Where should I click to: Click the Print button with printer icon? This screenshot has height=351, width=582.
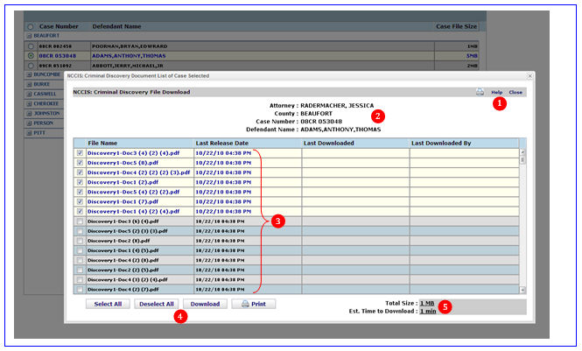[254, 305]
